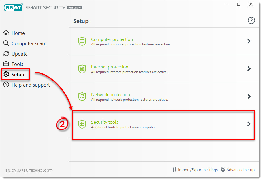263x181 pixels.
Task: Switch to the Update section
Action: [x=19, y=54]
